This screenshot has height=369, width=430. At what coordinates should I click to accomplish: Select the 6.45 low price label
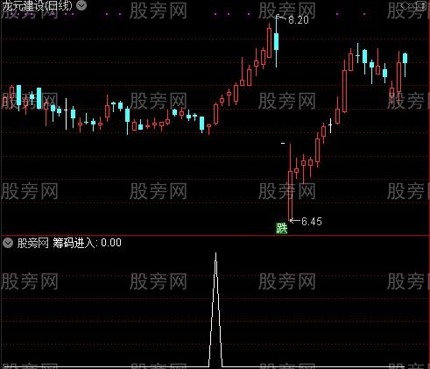click(312, 222)
